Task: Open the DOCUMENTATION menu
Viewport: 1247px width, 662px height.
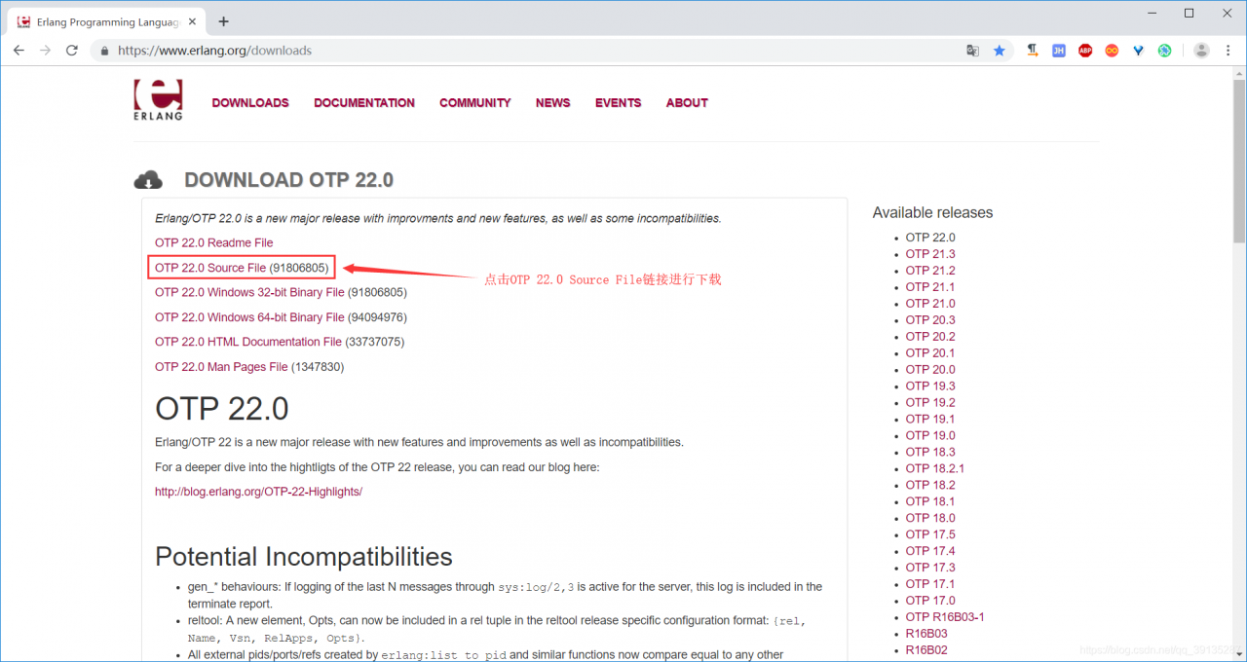Action: [x=364, y=103]
